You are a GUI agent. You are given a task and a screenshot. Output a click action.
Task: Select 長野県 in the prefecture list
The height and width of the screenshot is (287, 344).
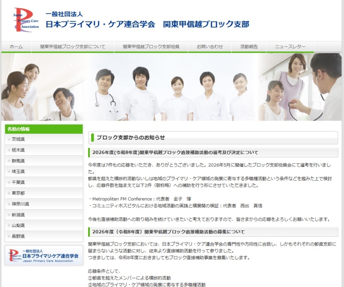[44, 236]
